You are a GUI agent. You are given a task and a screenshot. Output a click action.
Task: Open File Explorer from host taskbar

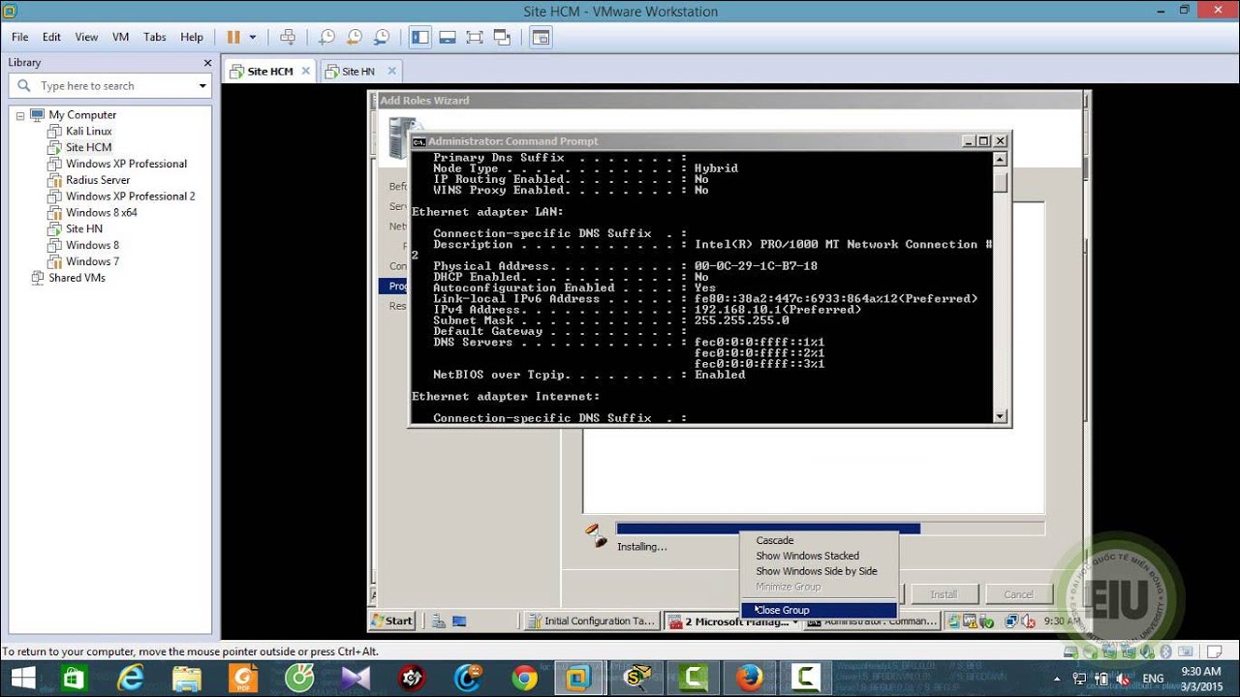(186, 678)
